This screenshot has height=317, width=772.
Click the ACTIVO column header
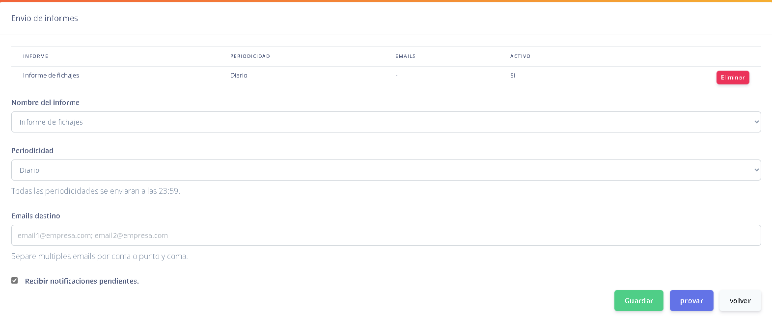tap(520, 56)
